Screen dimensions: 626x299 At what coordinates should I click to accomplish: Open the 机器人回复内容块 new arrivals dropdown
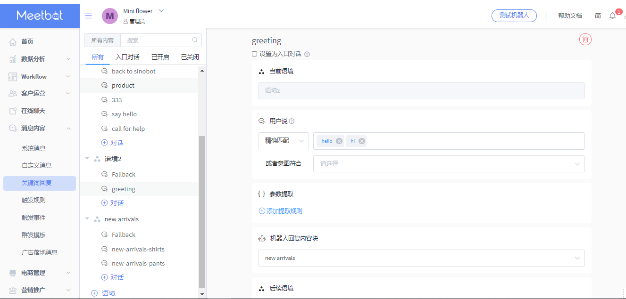pos(421,258)
